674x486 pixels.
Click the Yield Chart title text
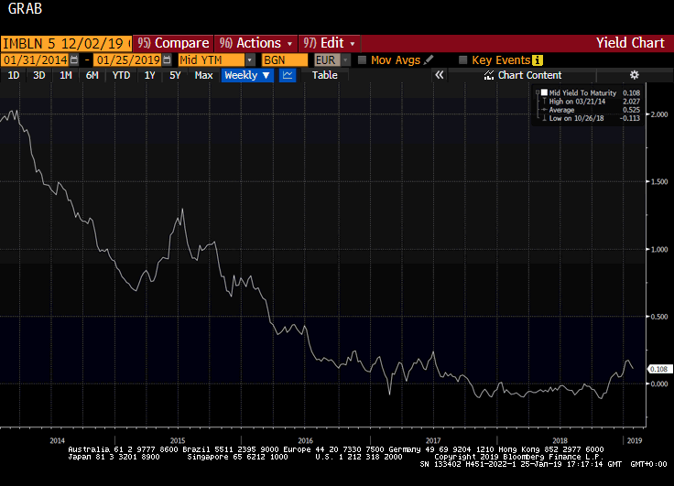coord(630,43)
